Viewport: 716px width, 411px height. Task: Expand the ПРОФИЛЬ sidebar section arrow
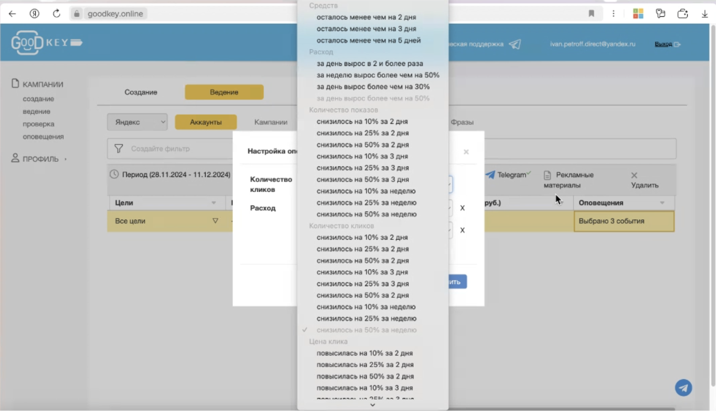66,159
